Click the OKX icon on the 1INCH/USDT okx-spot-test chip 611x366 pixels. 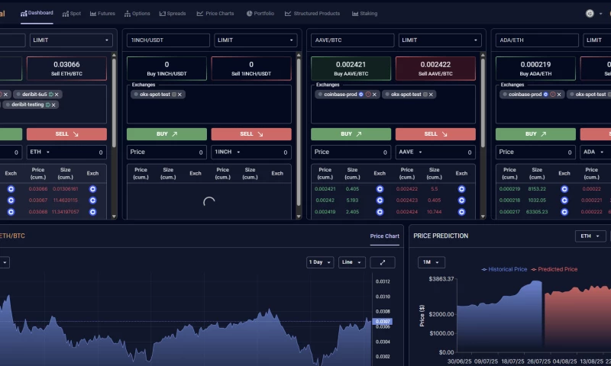click(174, 95)
